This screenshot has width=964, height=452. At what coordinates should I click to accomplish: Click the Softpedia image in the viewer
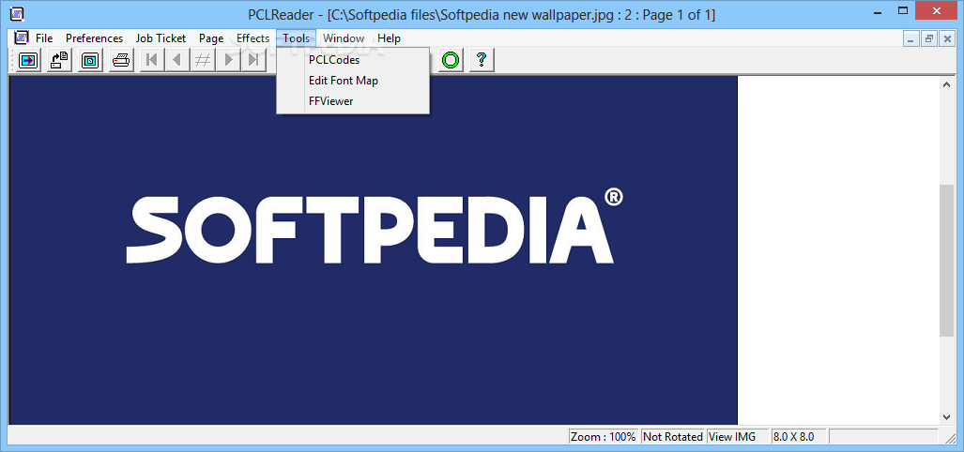(374, 250)
